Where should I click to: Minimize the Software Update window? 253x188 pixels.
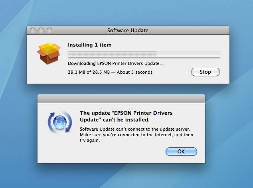tap(41, 30)
